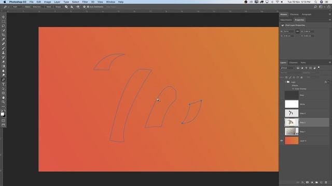
Task: Open the Filter menu
Action: click(85, 2)
